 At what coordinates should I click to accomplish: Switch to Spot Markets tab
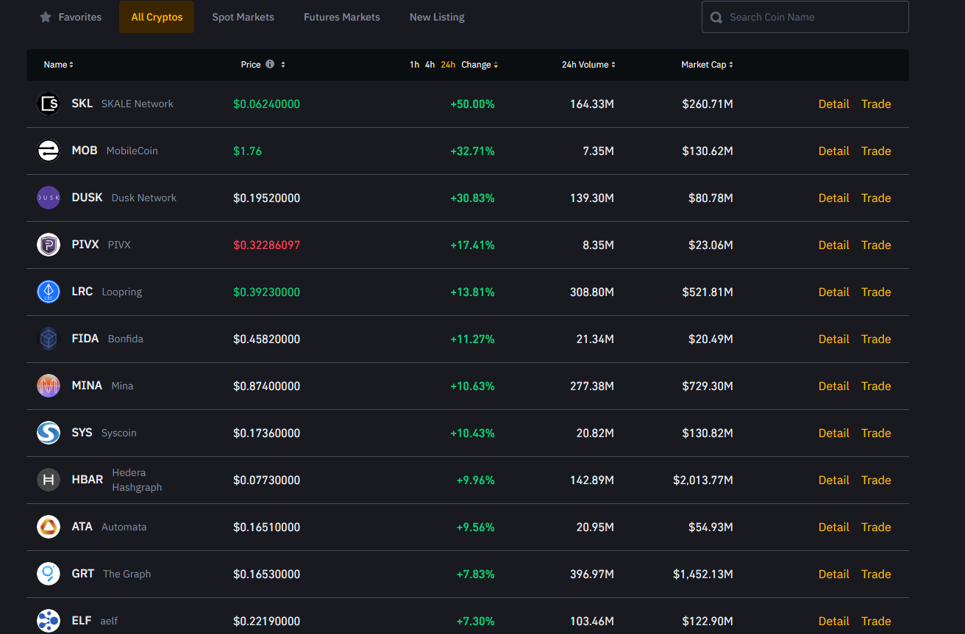click(243, 17)
